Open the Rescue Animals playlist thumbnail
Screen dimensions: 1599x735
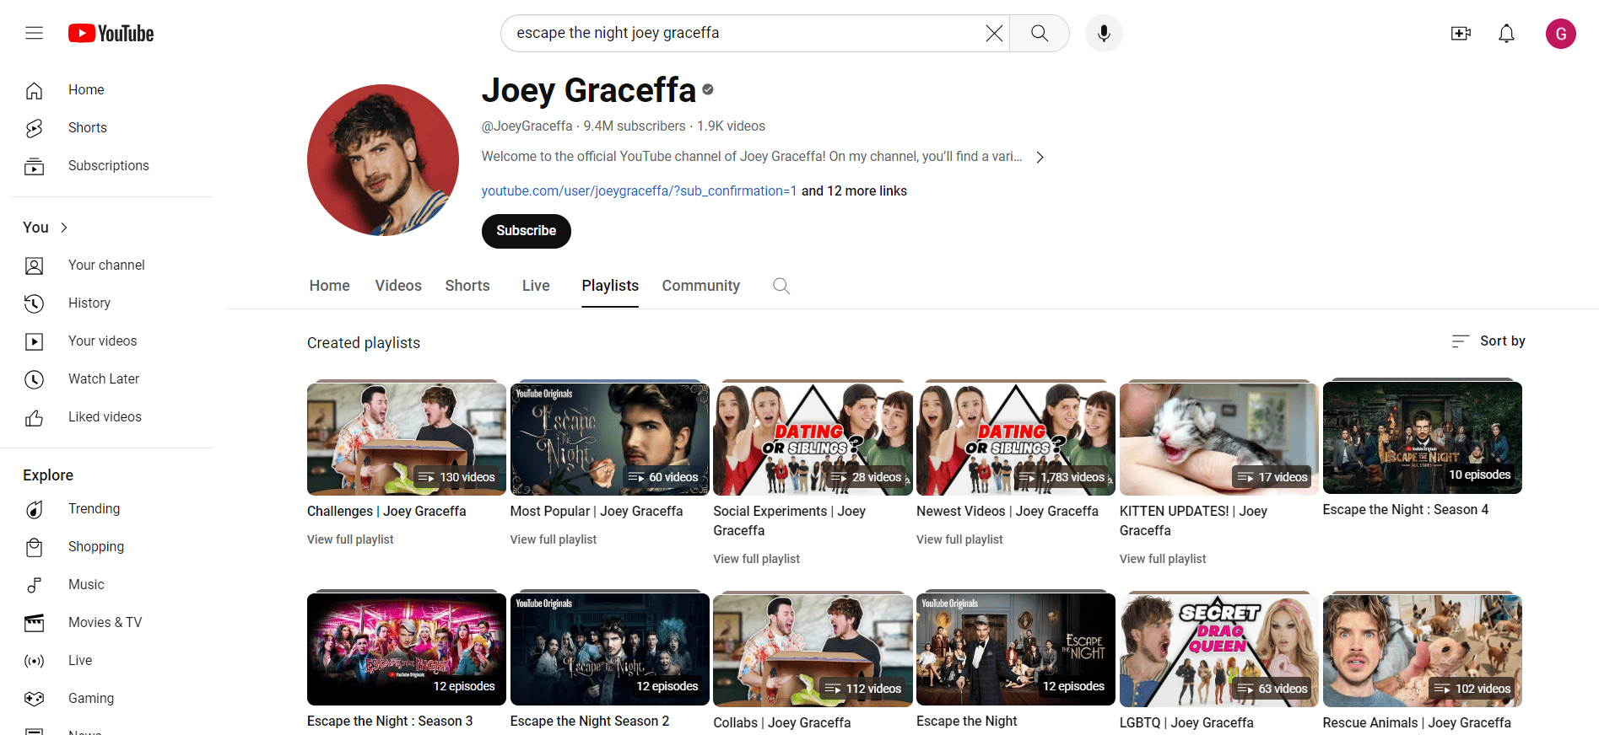tap(1423, 650)
